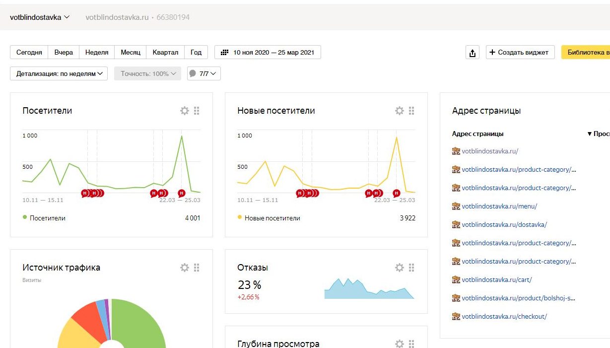The width and height of the screenshot is (610, 348).
Task: Click drag handle icon of Источник трафика widget
Action: (x=197, y=268)
